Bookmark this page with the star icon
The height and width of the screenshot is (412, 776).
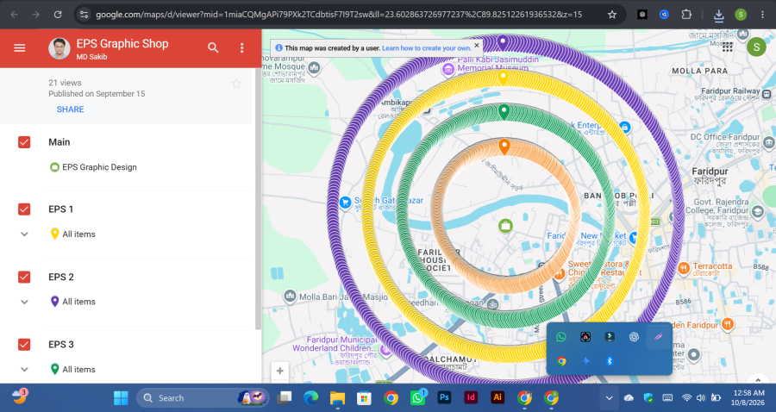tap(612, 15)
